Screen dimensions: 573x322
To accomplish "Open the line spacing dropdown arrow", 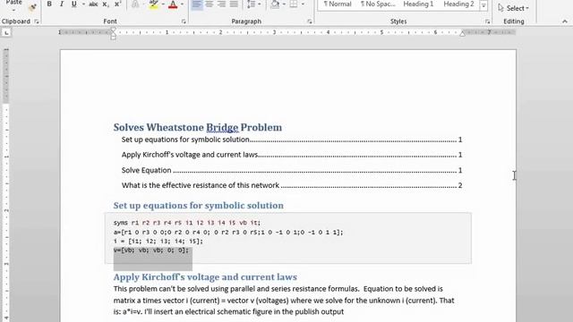I will click(x=259, y=4).
